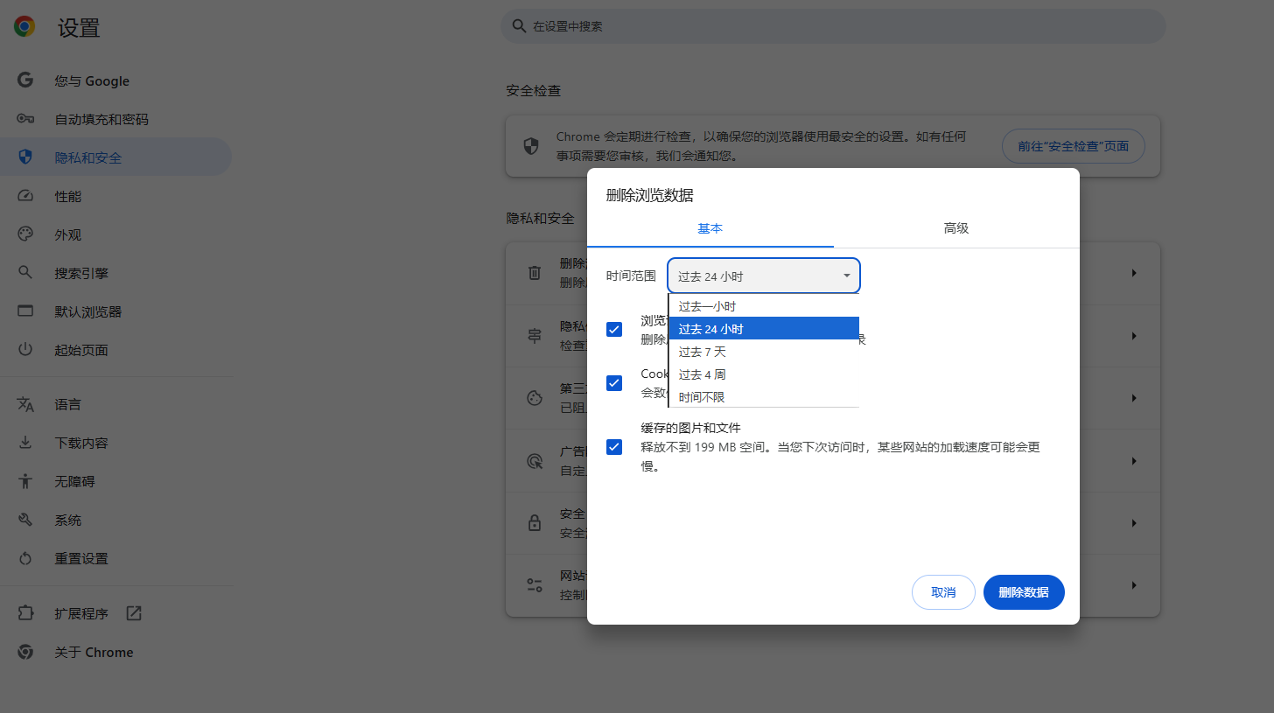The height and width of the screenshot is (713, 1274).
Task: Switch to the 基本 tab
Action: click(710, 228)
